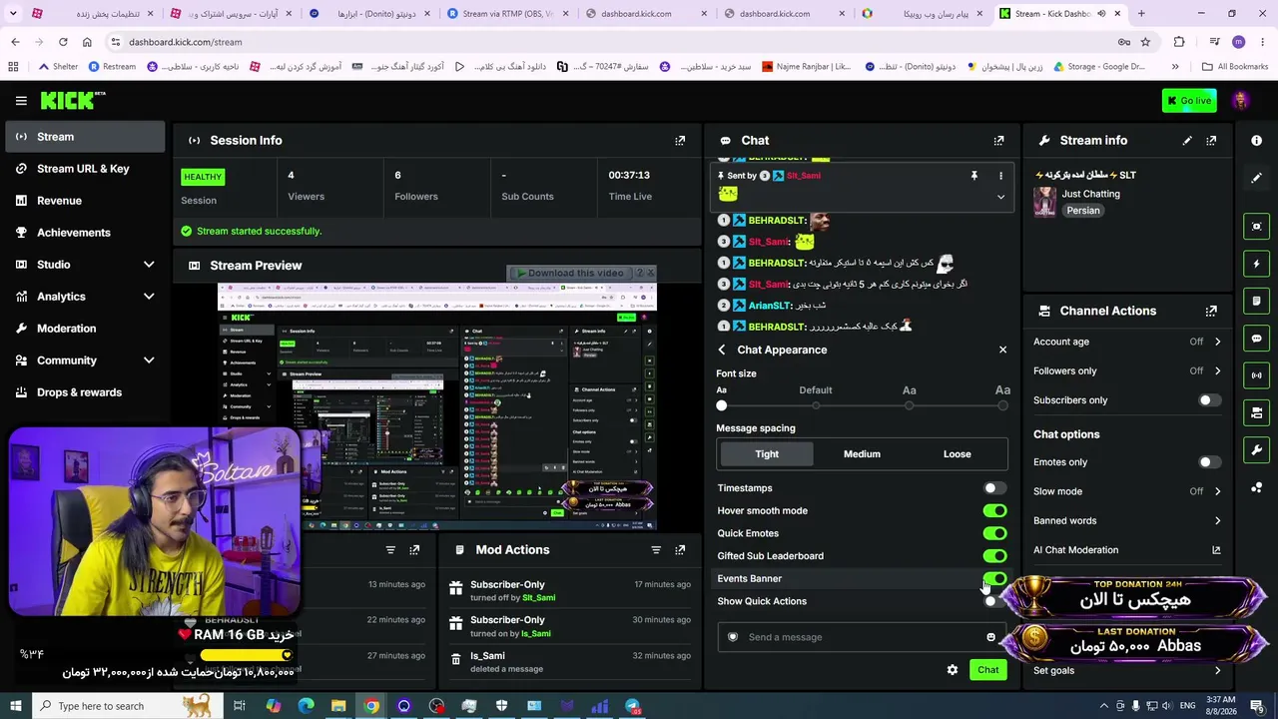Pop out the Channel Actions panel
The image size is (1278, 719).
pos(1211,311)
